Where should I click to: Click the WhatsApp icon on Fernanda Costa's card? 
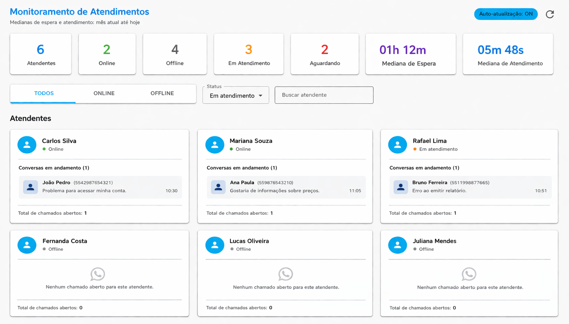pyautogui.click(x=98, y=274)
